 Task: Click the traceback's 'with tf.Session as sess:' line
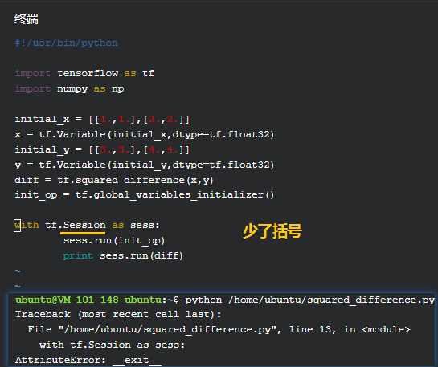(112, 345)
